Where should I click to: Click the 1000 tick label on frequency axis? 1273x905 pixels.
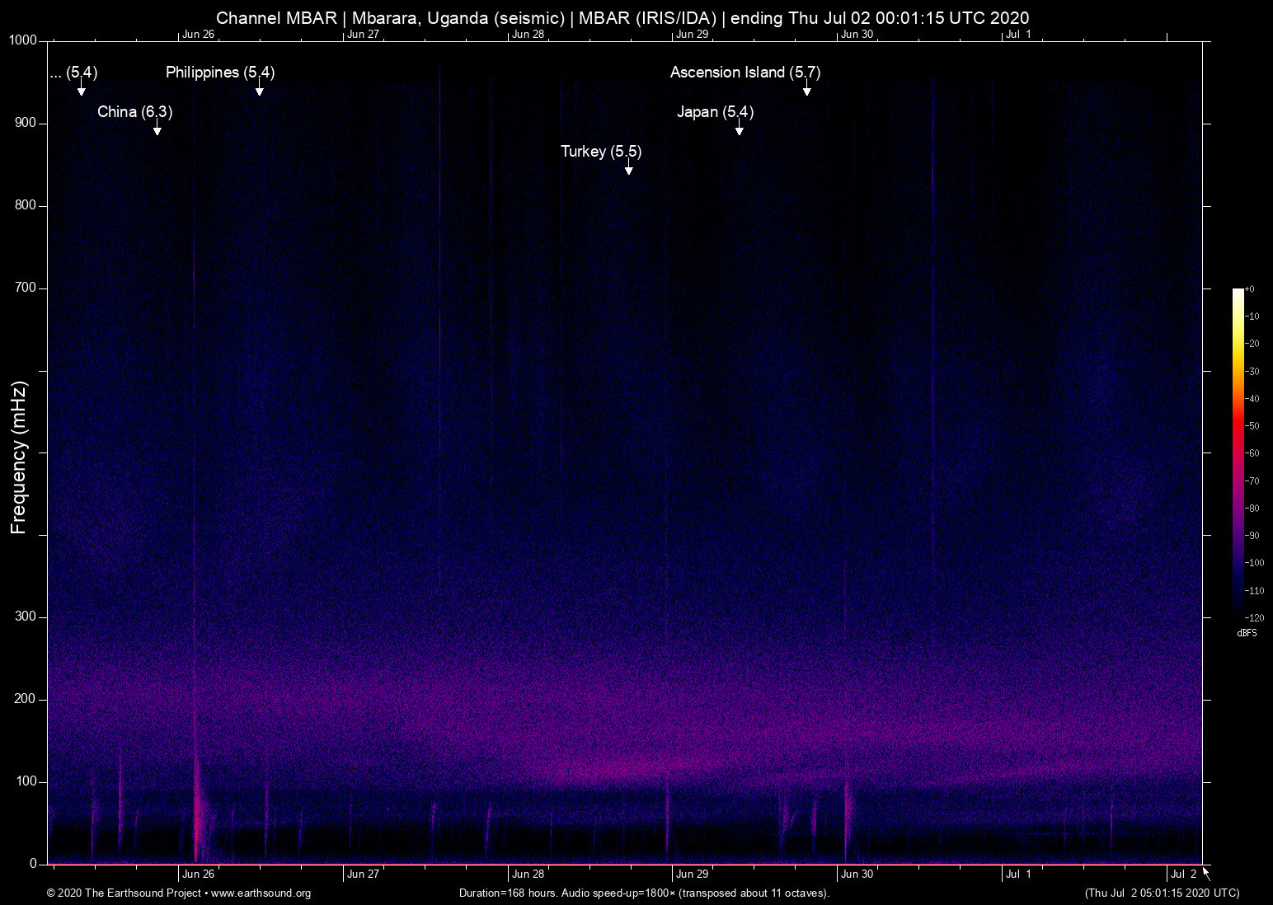(x=23, y=40)
